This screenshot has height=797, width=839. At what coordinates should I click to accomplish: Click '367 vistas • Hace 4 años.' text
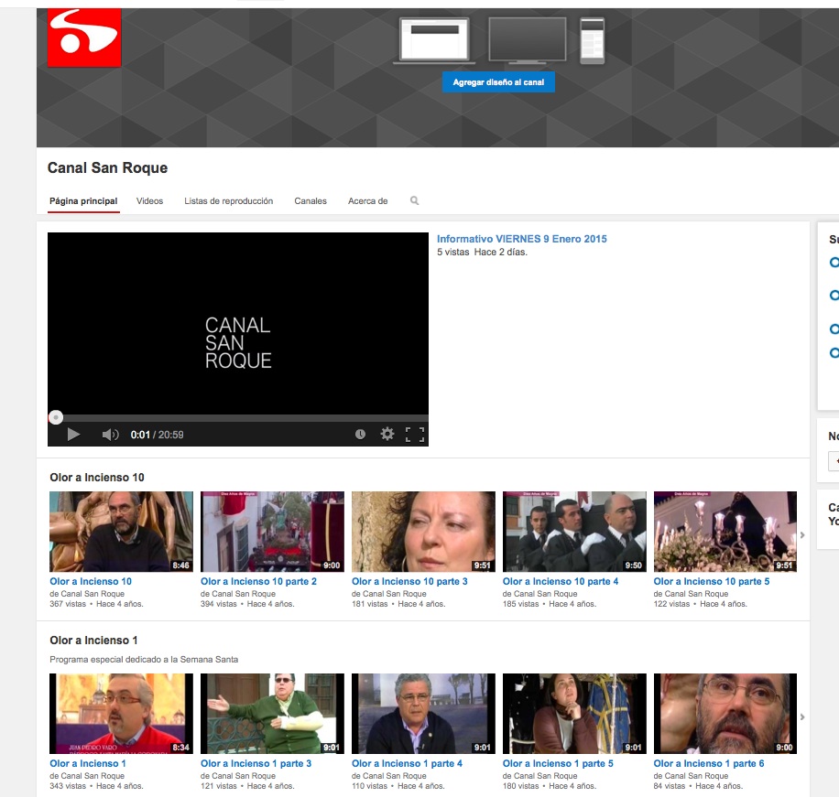[96, 604]
